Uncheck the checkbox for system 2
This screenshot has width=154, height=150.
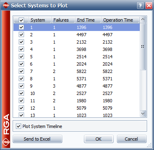[x=21, y=35]
